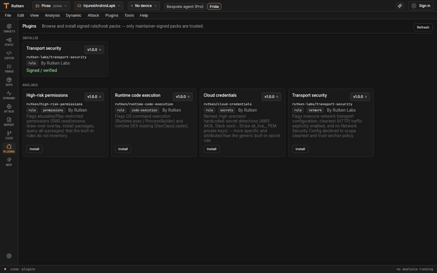
Task: Toggle the Frida mode button
Action: 214,7
